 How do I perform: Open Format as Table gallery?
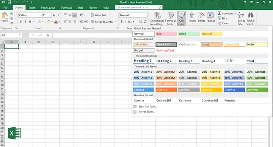pos(171,19)
